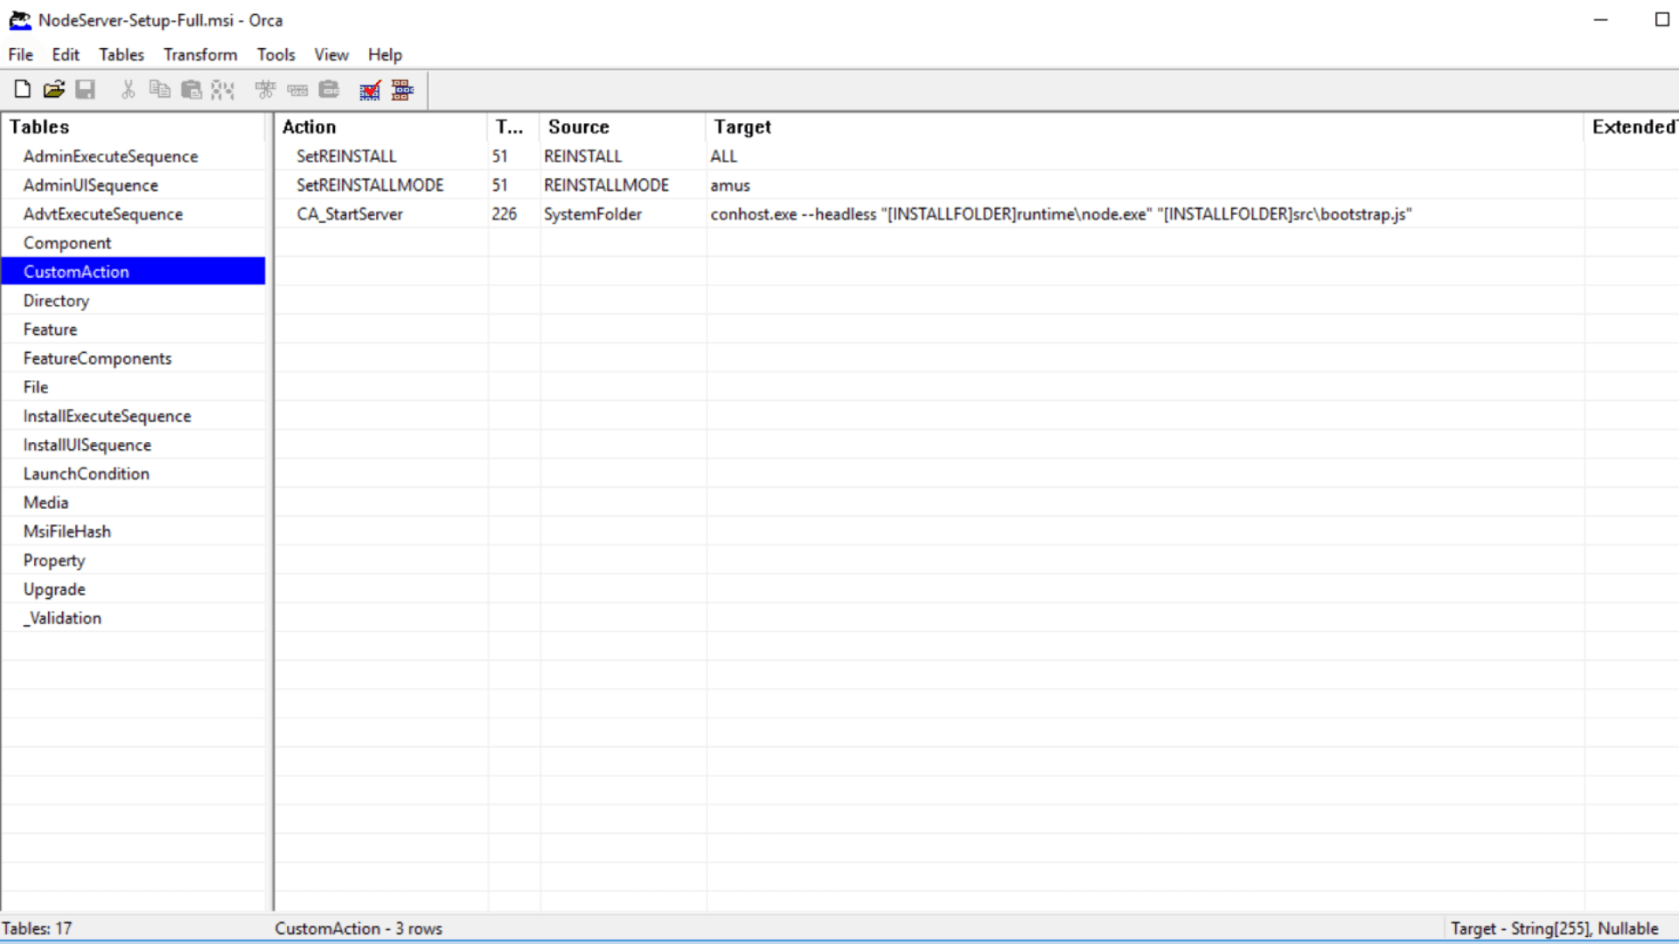
Task: Click the conhost.exe Target cell
Action: 1060,214
